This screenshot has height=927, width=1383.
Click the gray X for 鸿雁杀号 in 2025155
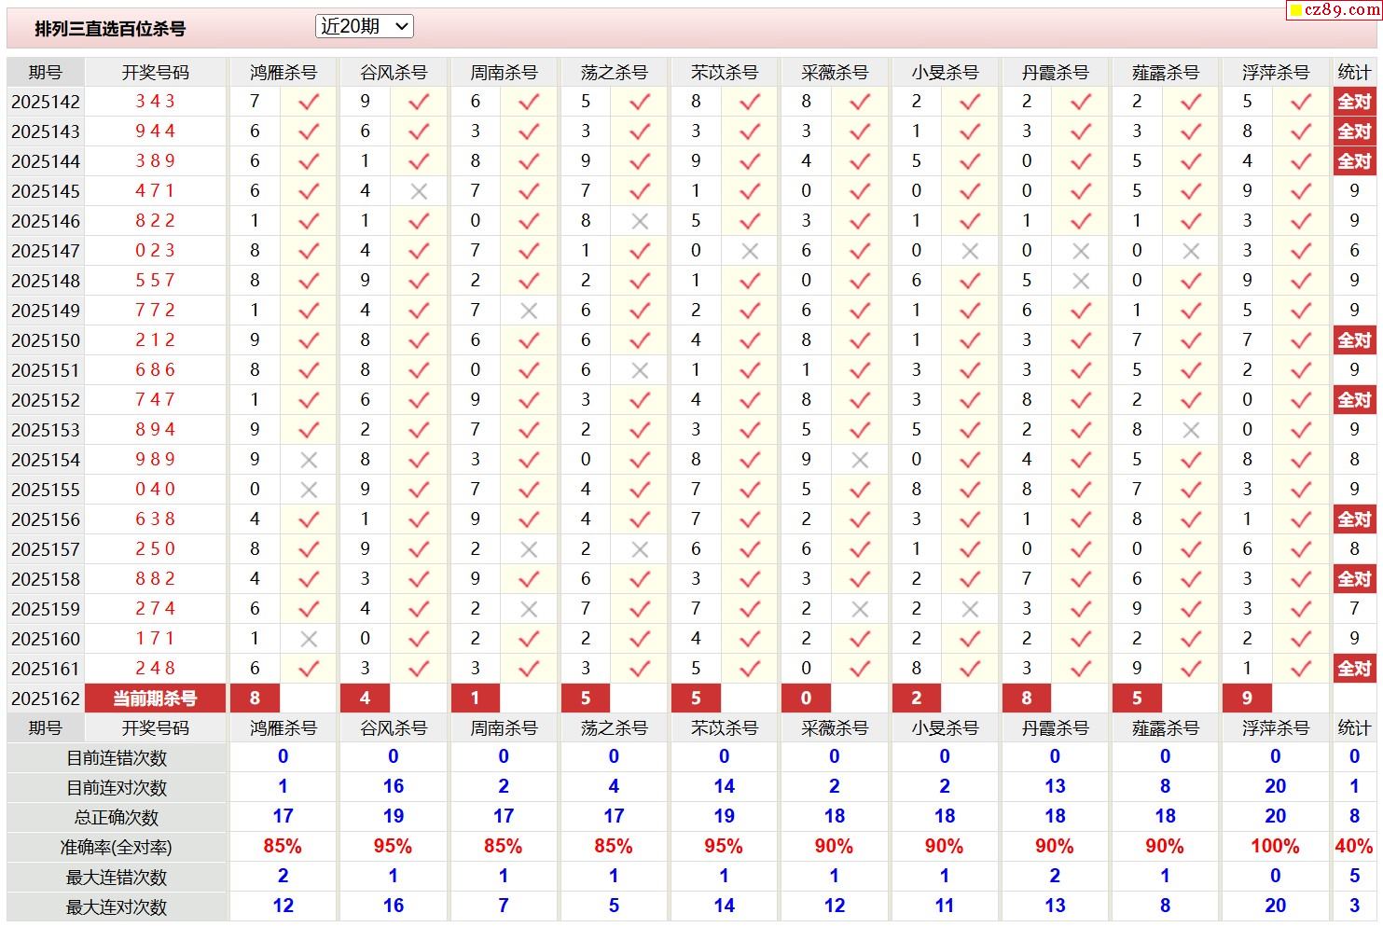tap(309, 490)
